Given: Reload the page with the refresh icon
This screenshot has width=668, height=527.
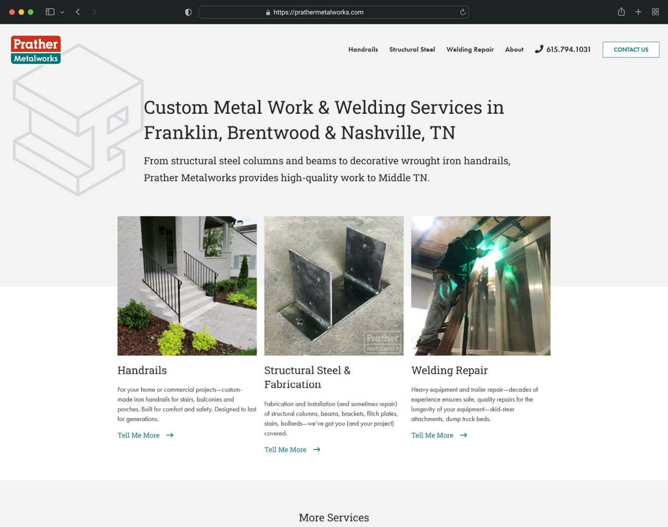Looking at the screenshot, I should point(463,12).
